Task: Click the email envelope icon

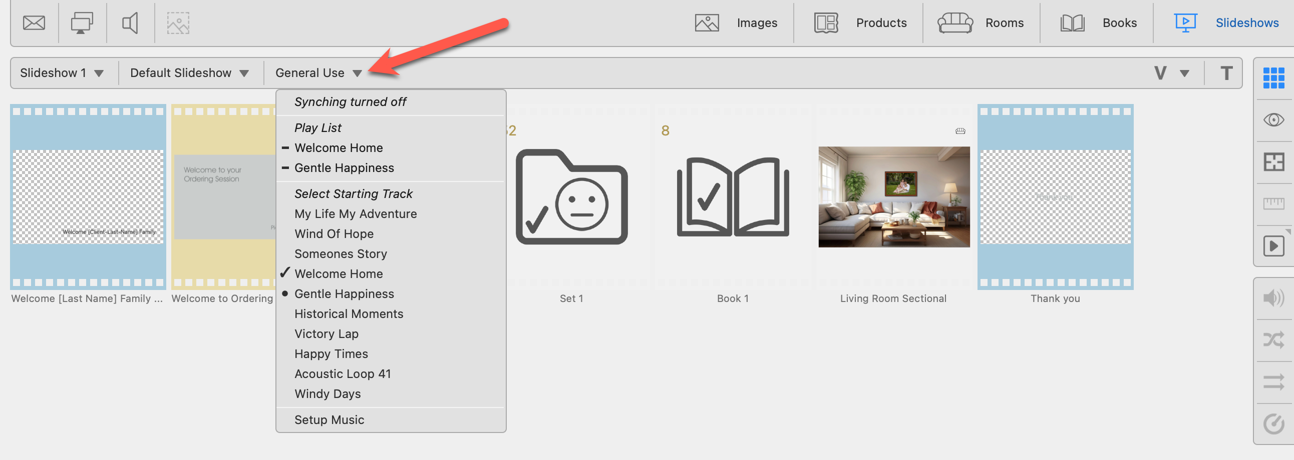Action: pyautogui.click(x=34, y=23)
